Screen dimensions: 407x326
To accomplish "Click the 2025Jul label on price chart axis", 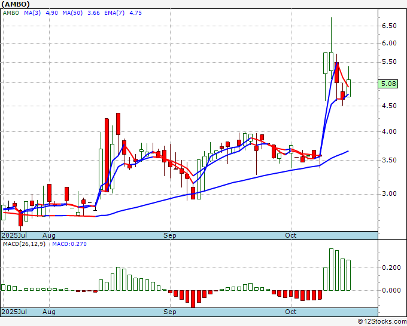I will click(x=14, y=235).
